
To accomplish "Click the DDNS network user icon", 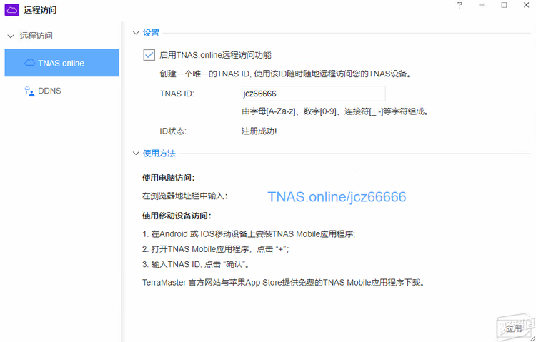I will tap(30, 91).
